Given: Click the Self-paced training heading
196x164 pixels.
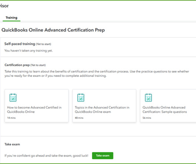Looking at the screenshot, I should 20,44.
